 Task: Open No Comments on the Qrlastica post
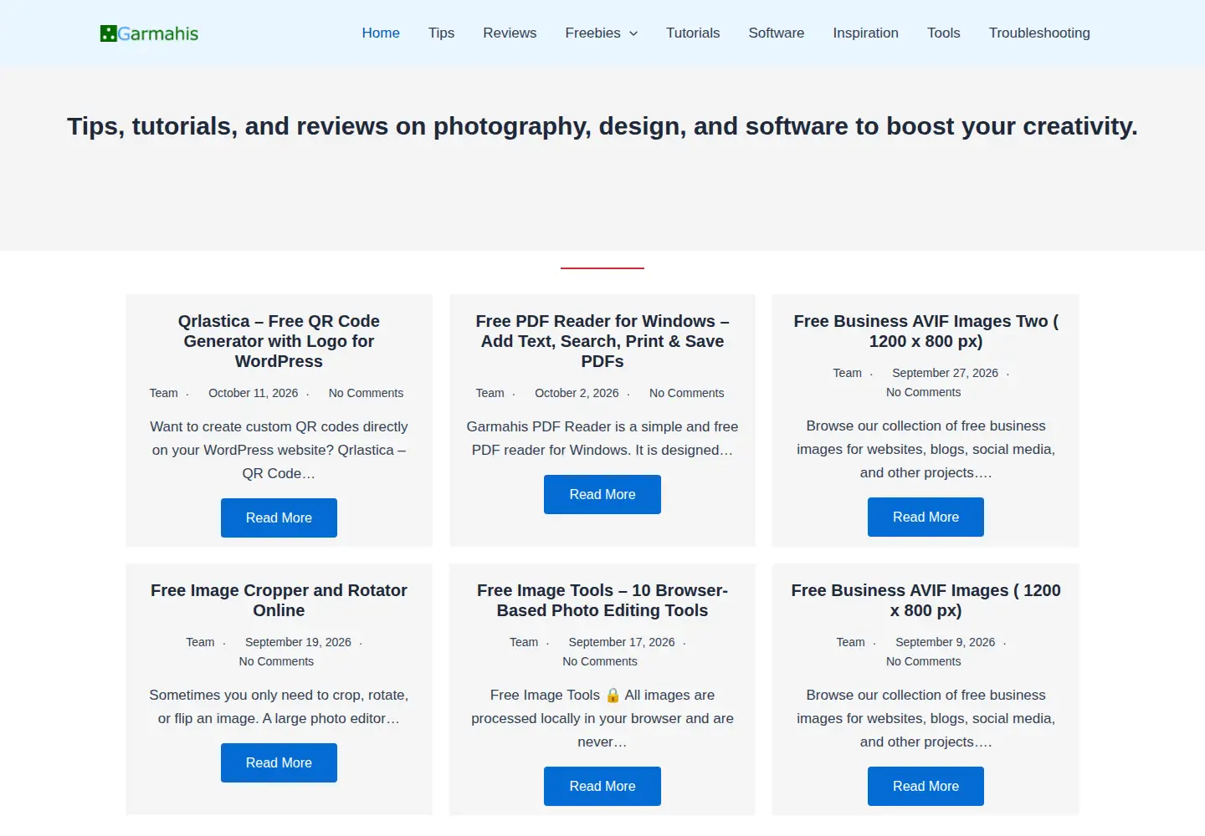pyautogui.click(x=366, y=393)
